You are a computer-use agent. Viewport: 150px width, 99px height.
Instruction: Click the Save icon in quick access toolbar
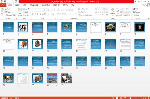pyautogui.click(x=5, y=2)
